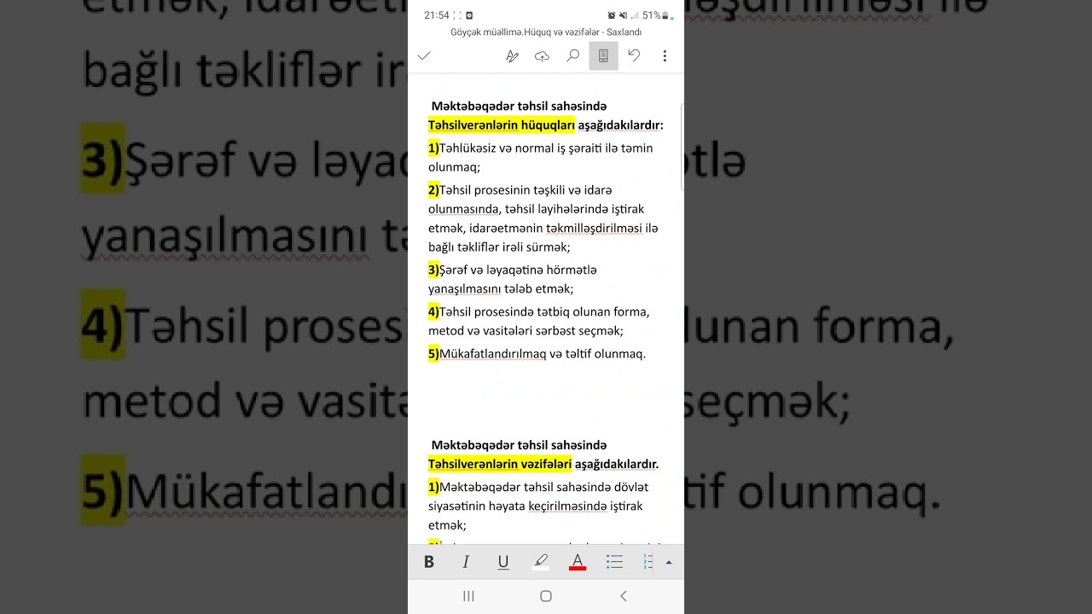Click the word 'aşağıdakılardır:' in first heading
This screenshot has height=614, width=1092.
tap(620, 125)
